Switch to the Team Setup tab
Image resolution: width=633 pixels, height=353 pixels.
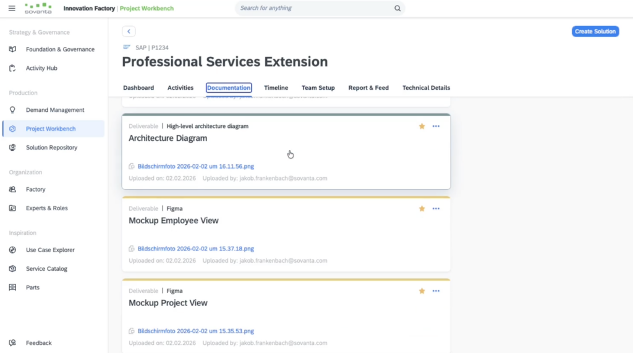[x=318, y=88]
